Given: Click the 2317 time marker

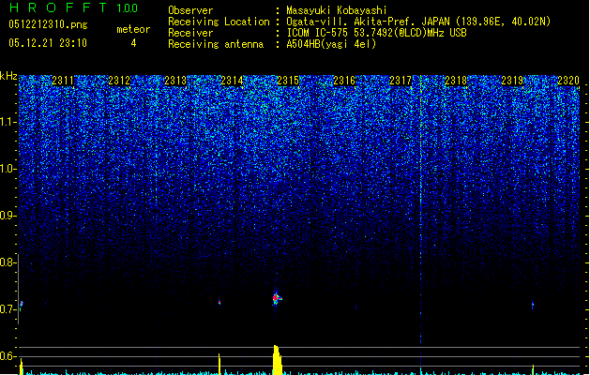Looking at the screenshot, I should 401,81.
